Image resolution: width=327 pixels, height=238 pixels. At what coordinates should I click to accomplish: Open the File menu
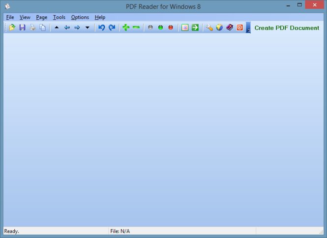[x=10, y=17]
